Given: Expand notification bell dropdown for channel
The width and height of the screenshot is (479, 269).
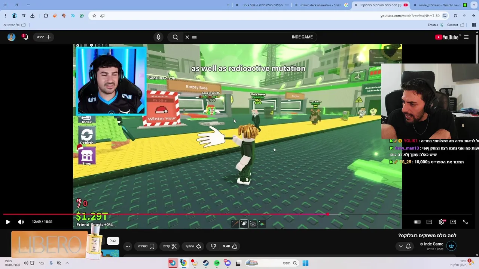Looking at the screenshot, I should point(405,246).
